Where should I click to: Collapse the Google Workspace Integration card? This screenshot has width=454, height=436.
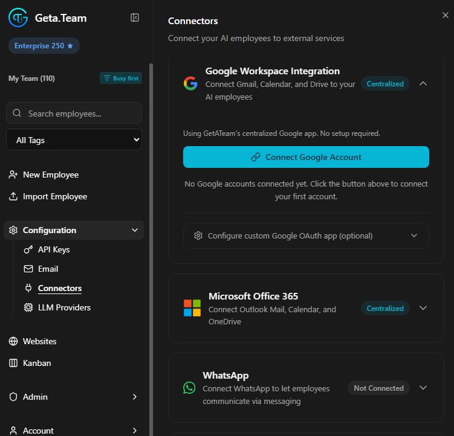point(423,83)
